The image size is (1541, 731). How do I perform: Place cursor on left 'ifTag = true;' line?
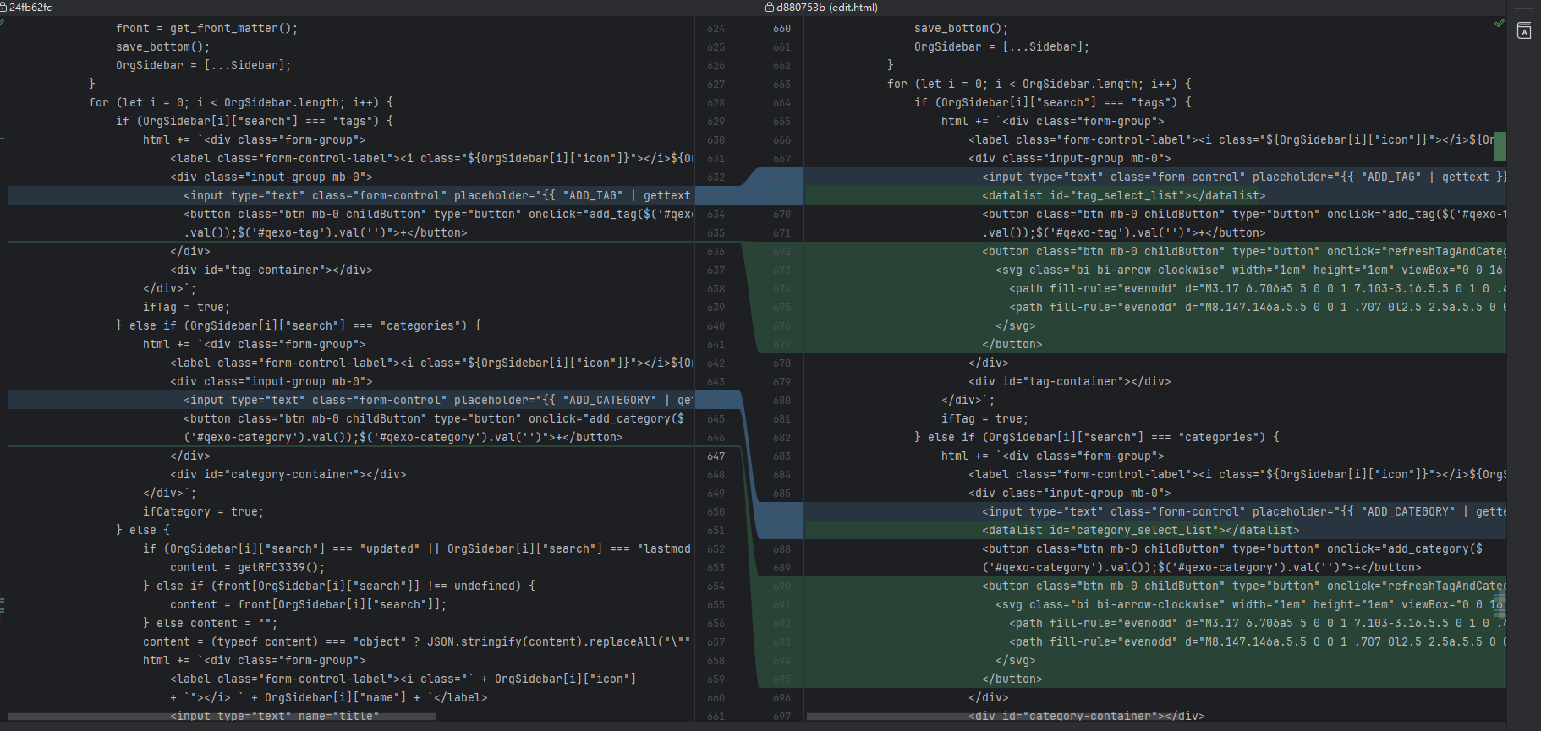186,308
